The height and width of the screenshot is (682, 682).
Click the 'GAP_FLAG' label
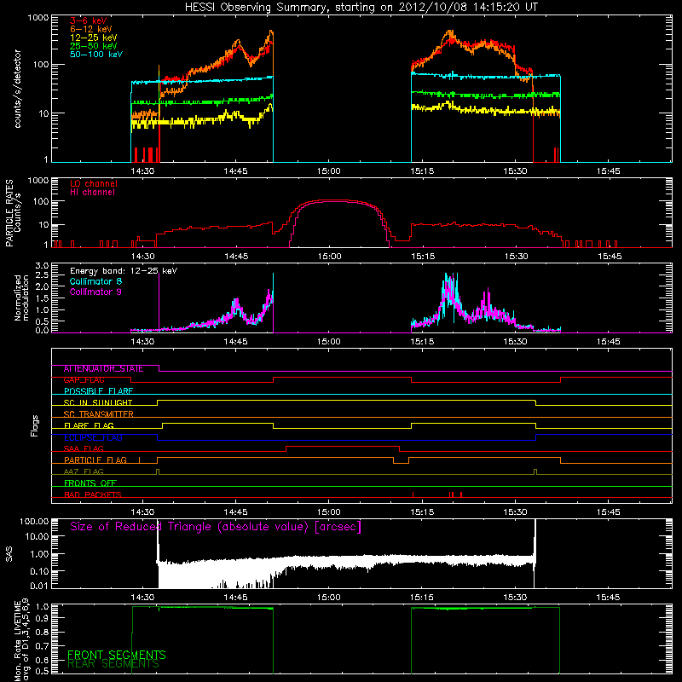84,380
